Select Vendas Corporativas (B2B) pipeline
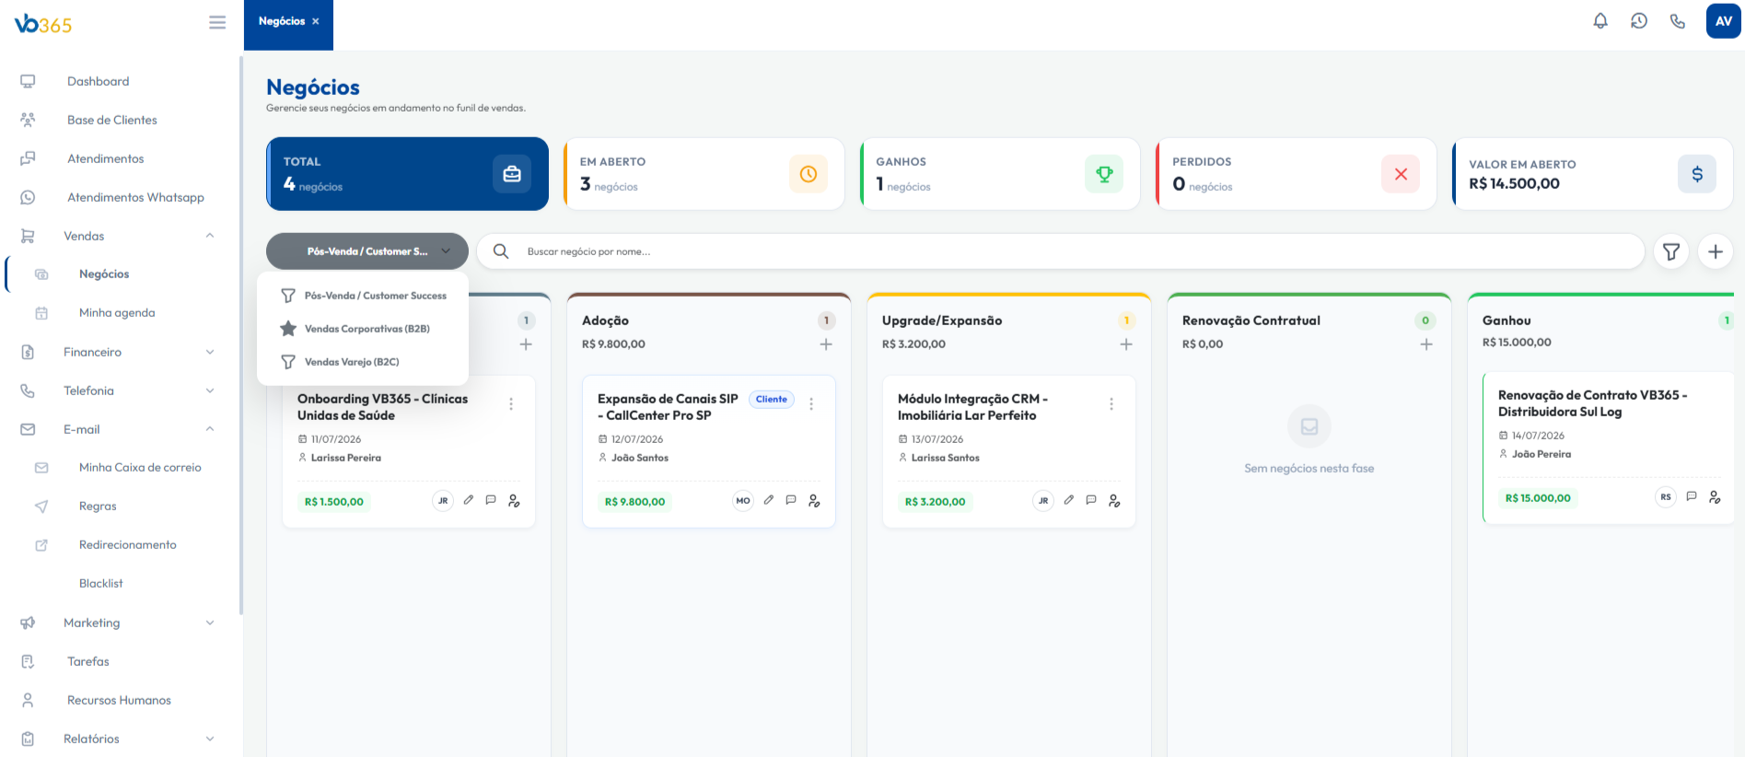Viewport: 1745px width, 757px height. pos(363,329)
